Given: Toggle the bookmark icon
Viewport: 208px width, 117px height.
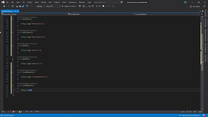Looking at the screenshot, I should click(x=103, y=6).
